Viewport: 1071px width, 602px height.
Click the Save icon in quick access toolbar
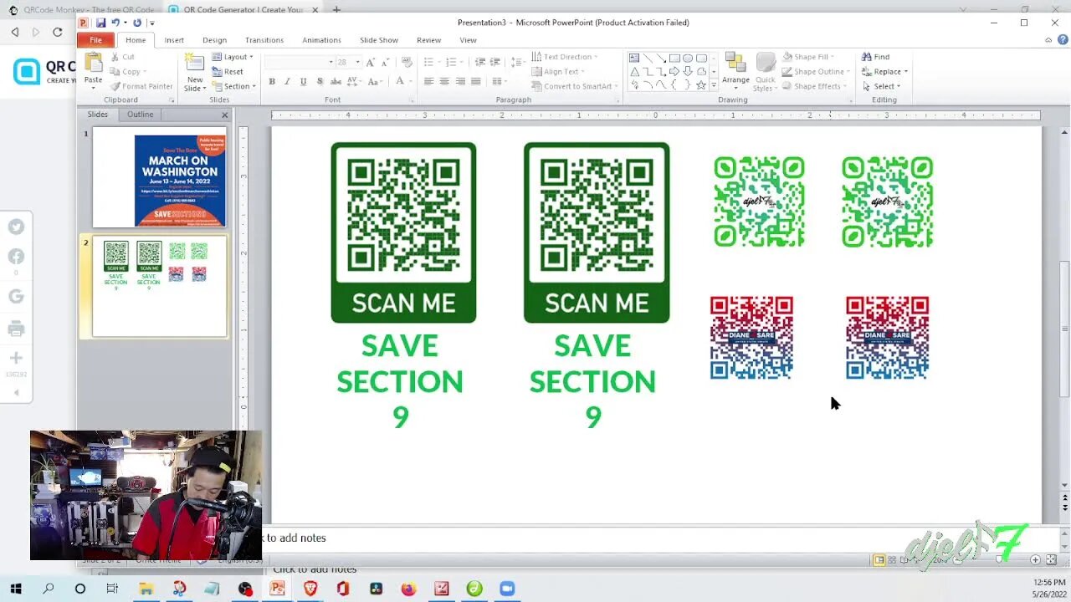(x=101, y=23)
